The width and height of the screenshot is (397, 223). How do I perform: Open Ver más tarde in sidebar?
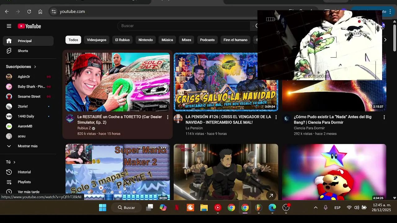(x=28, y=192)
